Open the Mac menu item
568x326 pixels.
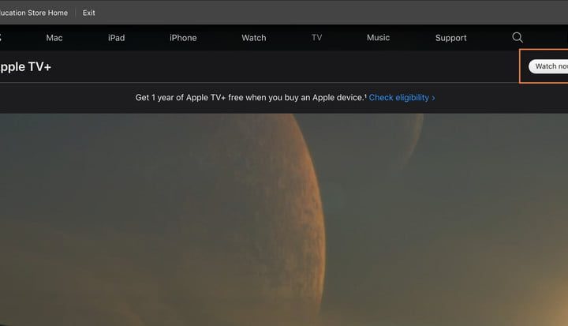(x=54, y=38)
